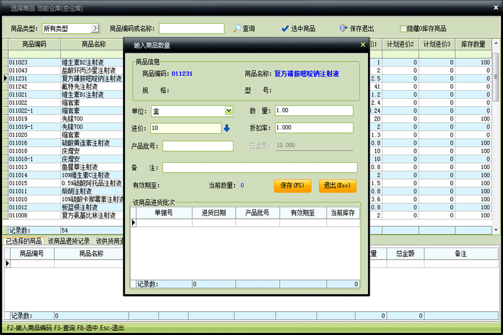Switch to 已选择的商品 tab
Image resolution: width=503 pixels, height=335 pixels.
24,241
